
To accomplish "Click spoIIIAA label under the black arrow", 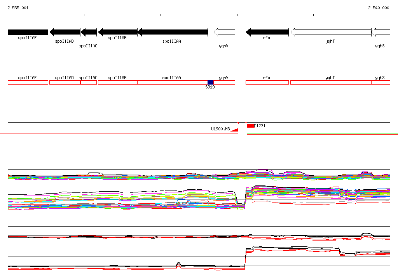I will [x=171, y=41].
